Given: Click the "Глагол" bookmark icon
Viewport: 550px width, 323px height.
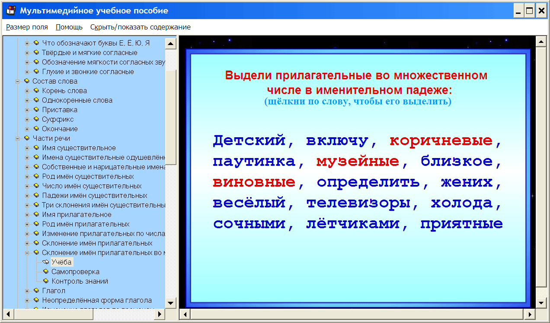Looking at the screenshot, I should point(37,291).
